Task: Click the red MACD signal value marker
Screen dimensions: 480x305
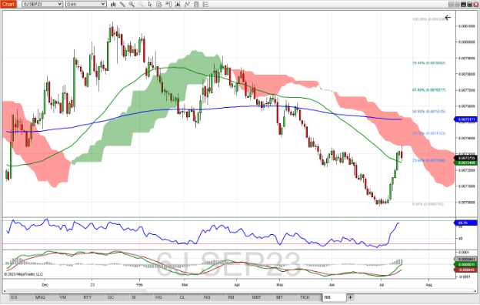Action: 466,270
